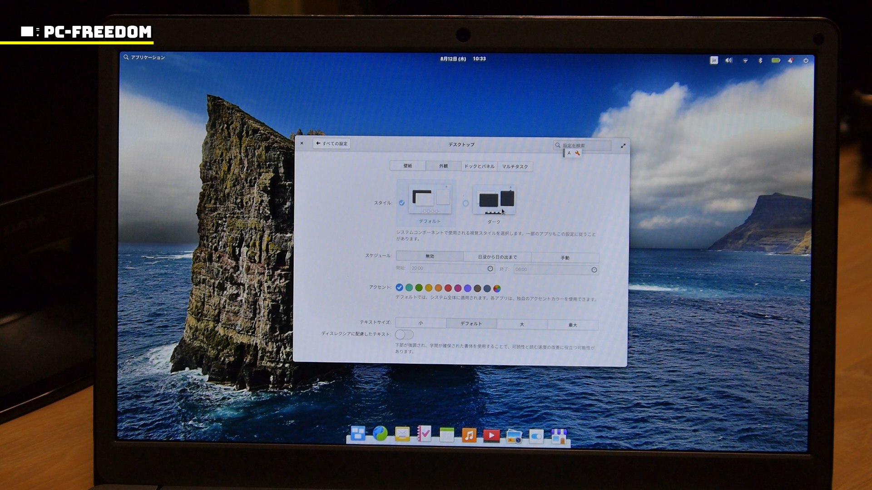Select the デフォルト style radio button
The height and width of the screenshot is (490, 872).
[x=401, y=203]
